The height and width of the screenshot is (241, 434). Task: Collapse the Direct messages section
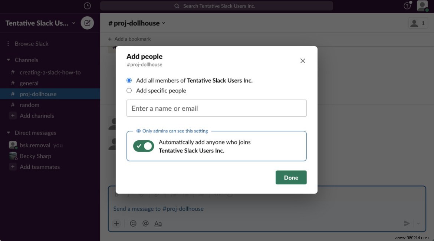9,133
